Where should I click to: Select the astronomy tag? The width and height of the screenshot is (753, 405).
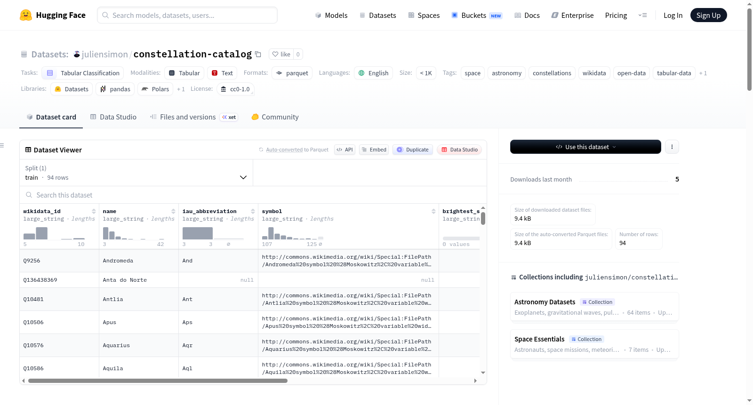pyautogui.click(x=506, y=73)
